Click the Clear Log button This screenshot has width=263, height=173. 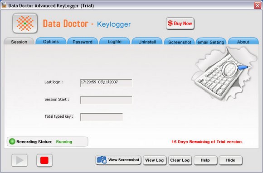[x=180, y=160]
